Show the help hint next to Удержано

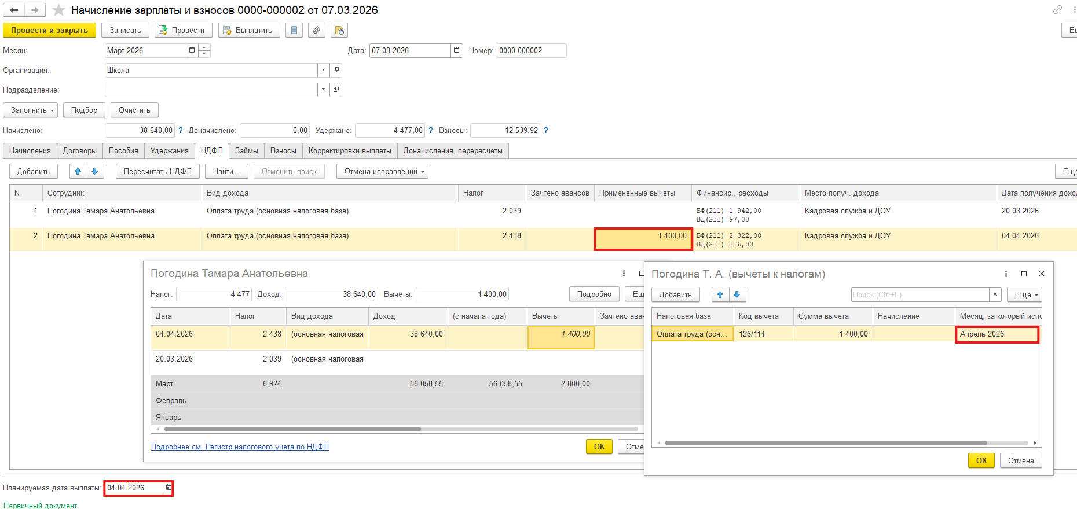[x=431, y=131]
